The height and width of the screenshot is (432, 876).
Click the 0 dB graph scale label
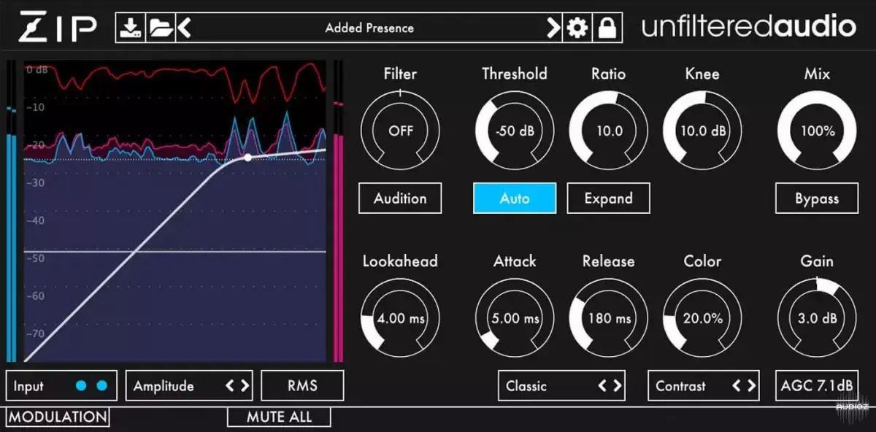pos(36,70)
